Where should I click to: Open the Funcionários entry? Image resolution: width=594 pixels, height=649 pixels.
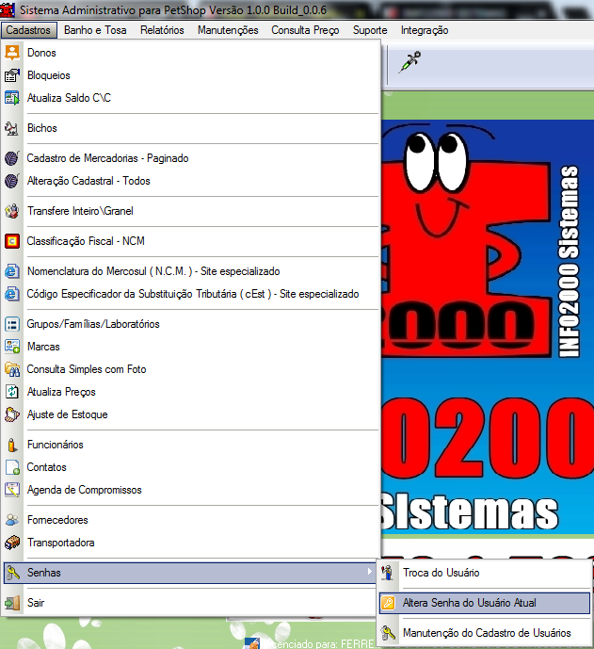(191, 445)
